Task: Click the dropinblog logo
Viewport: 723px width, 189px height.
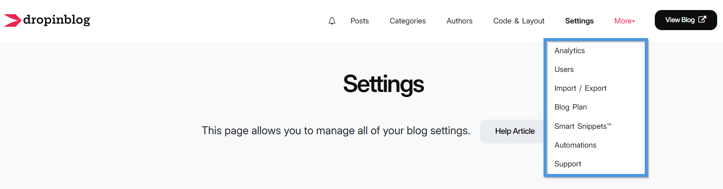Action: pyautogui.click(x=47, y=20)
